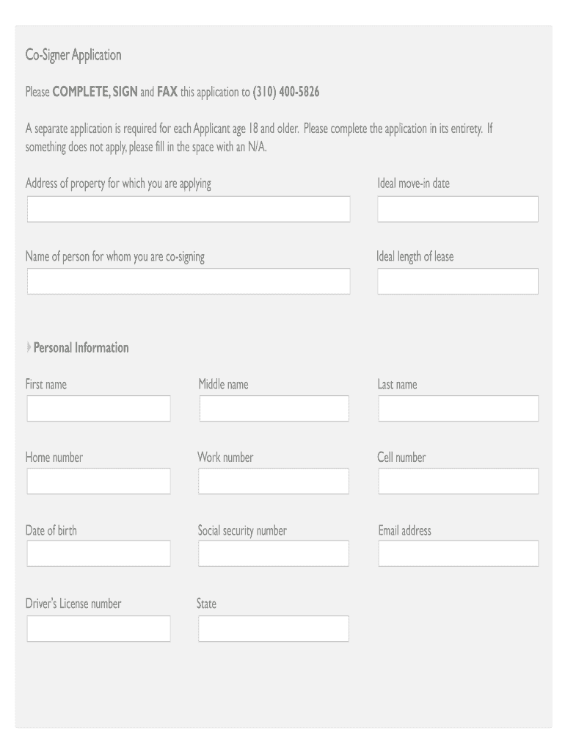Click the Personal Information section label

point(81,348)
